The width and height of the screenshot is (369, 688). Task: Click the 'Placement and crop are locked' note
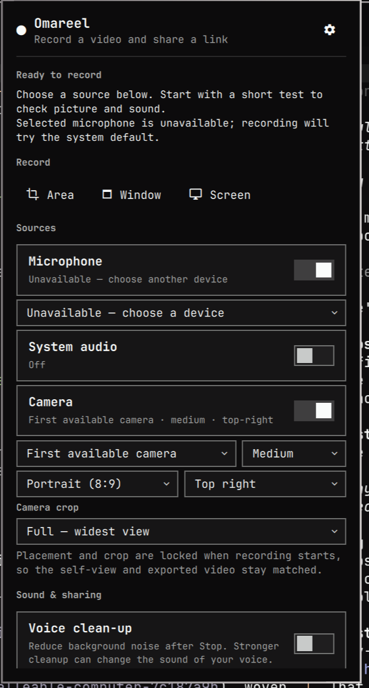pos(179,563)
